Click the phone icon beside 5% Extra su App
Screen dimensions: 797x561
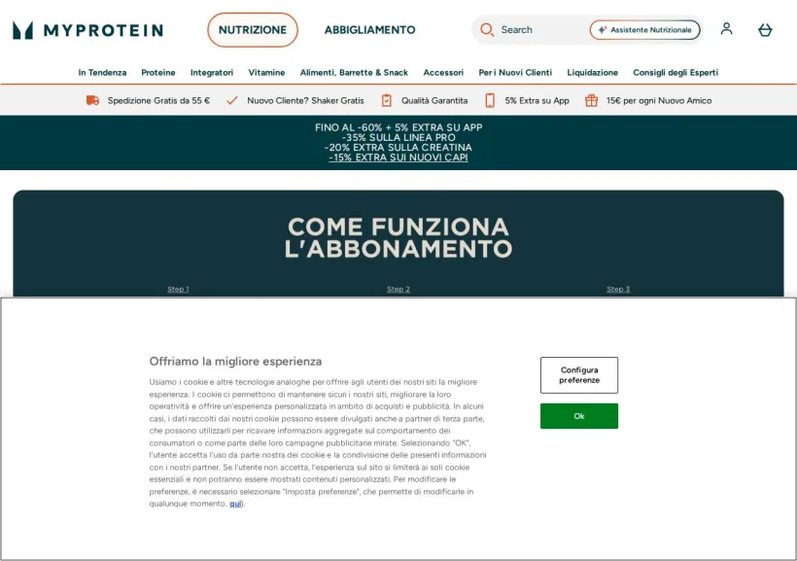490,100
